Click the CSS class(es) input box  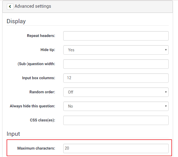pos(116,120)
